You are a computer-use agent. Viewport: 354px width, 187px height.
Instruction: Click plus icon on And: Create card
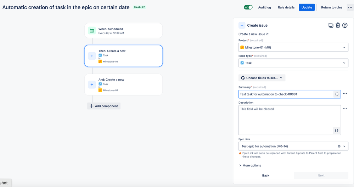coord(92,84)
